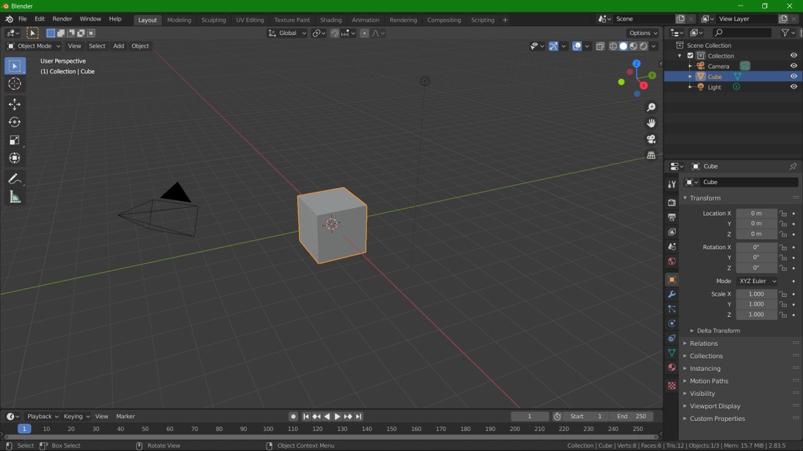The height and width of the screenshot is (451, 803).
Task: Click the End frame 250 field
Action: (x=631, y=417)
